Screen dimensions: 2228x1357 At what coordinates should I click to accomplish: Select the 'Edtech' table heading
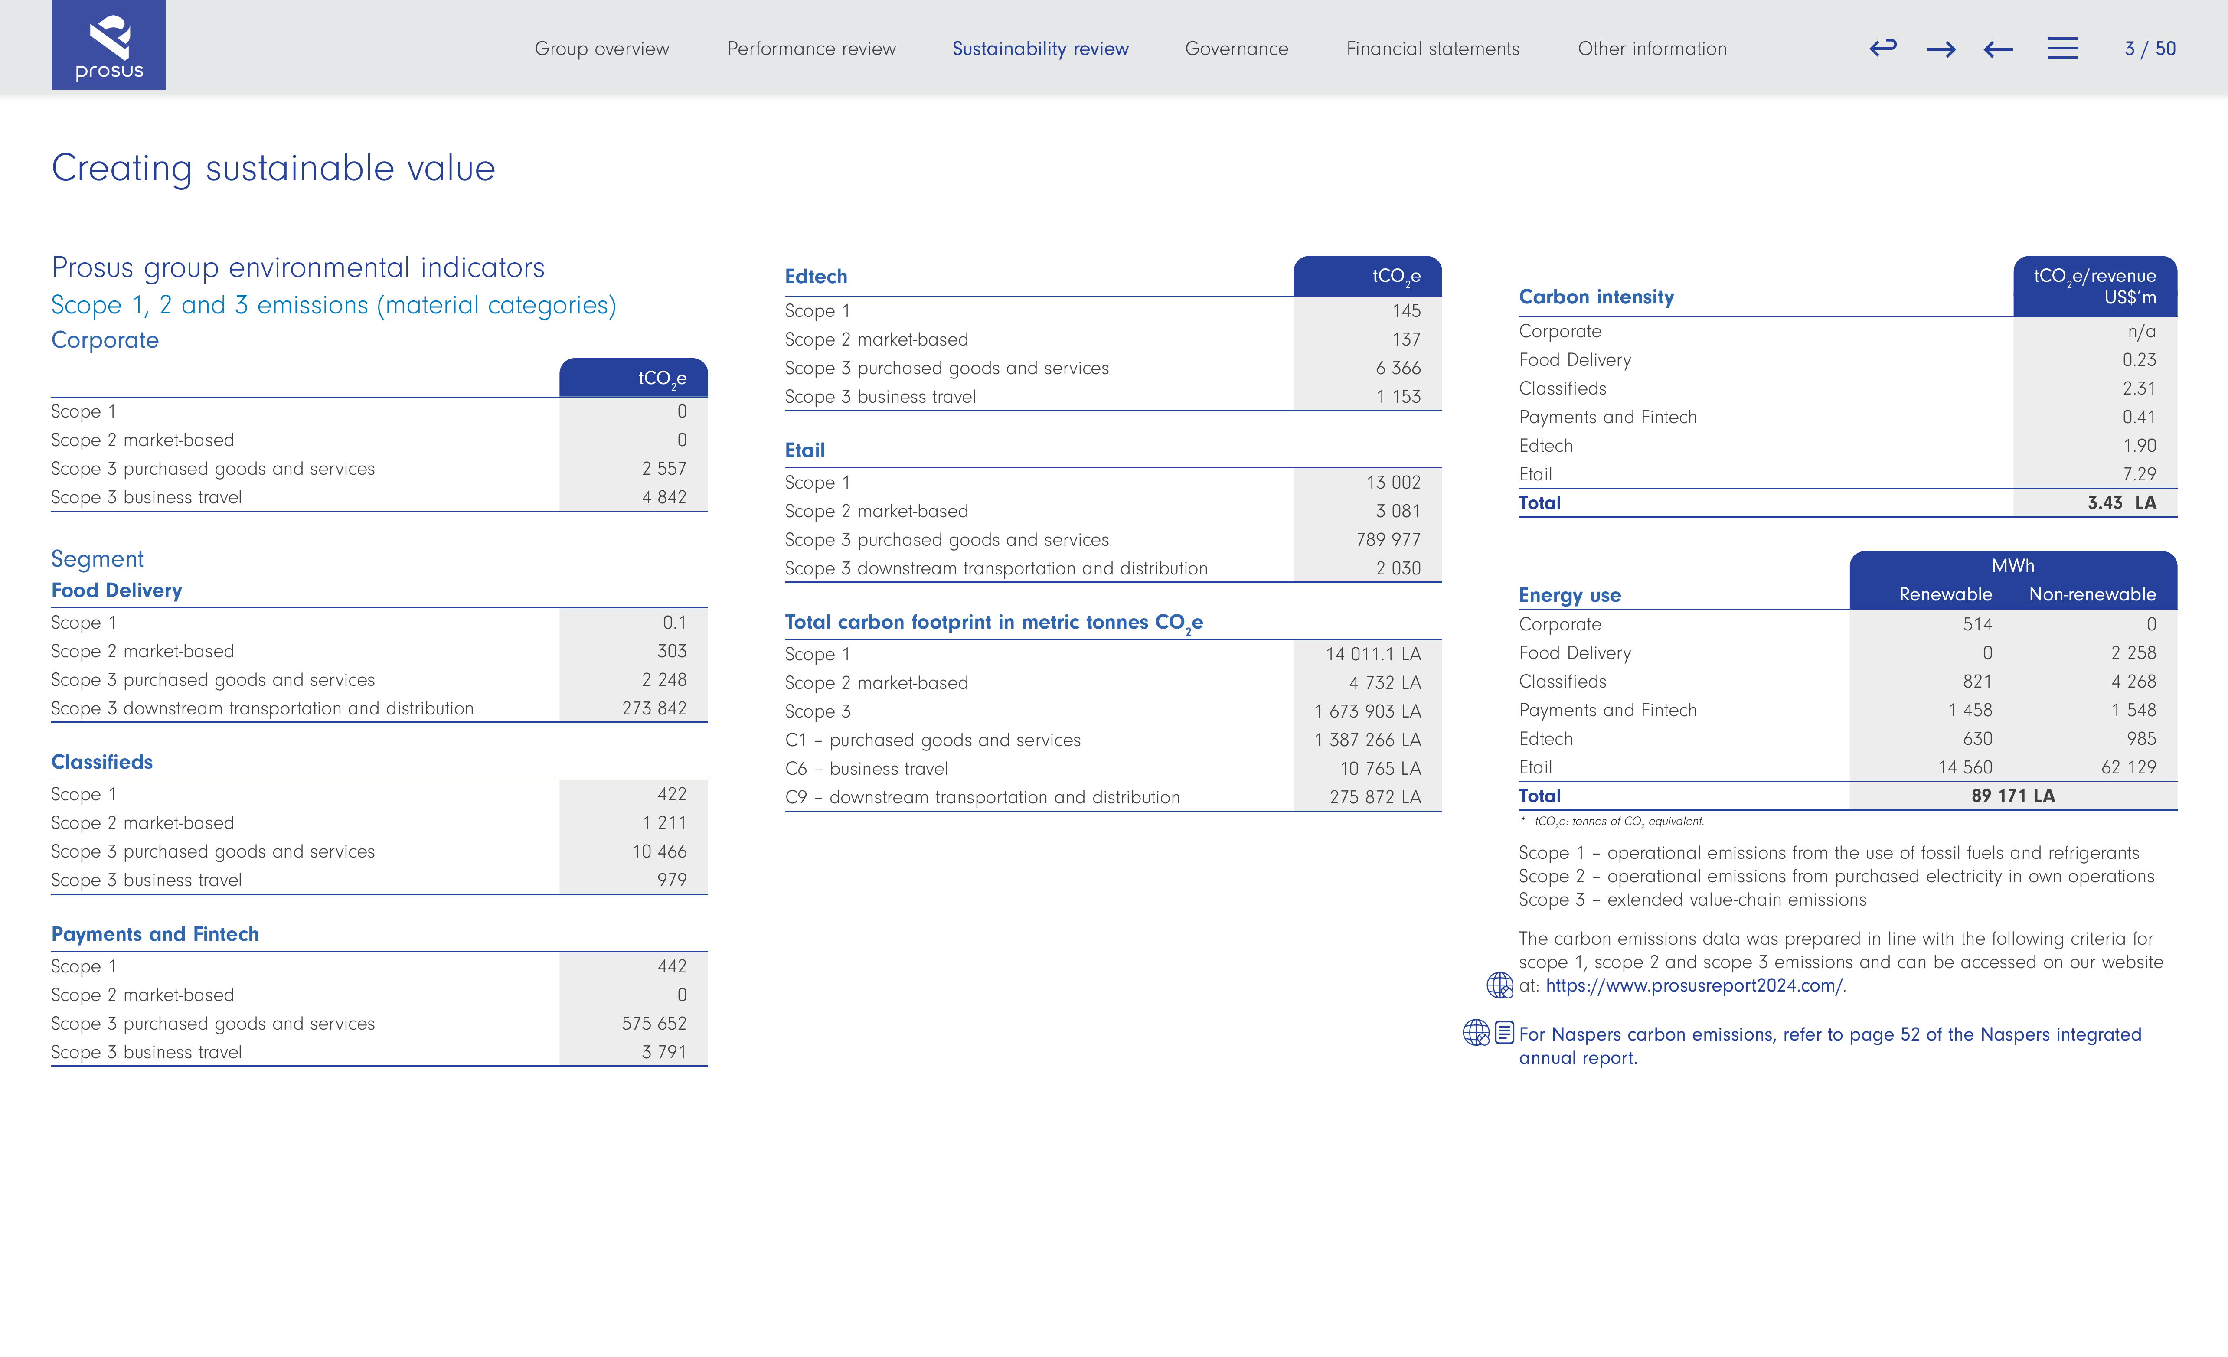click(x=817, y=277)
